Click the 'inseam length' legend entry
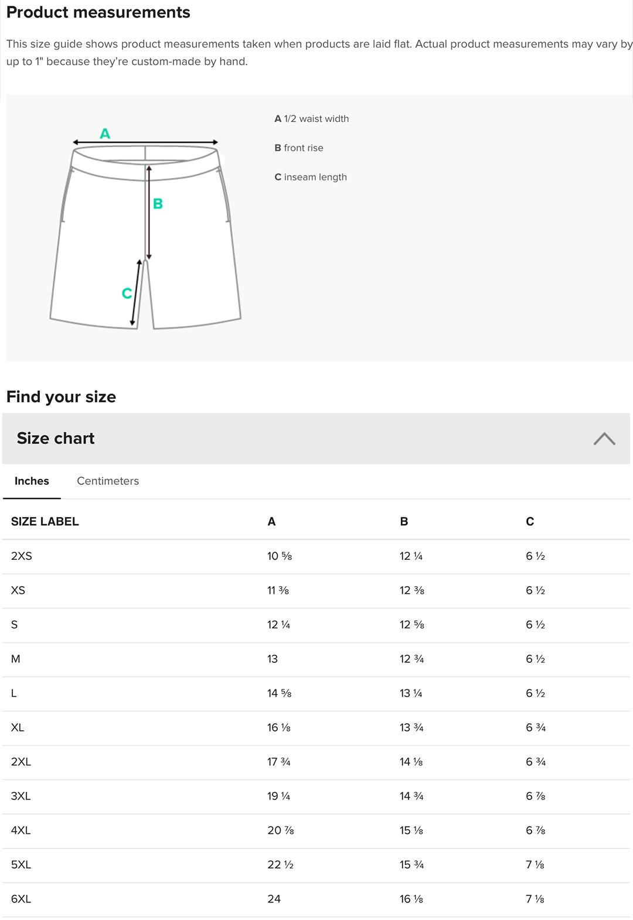The image size is (633, 920). tap(311, 177)
